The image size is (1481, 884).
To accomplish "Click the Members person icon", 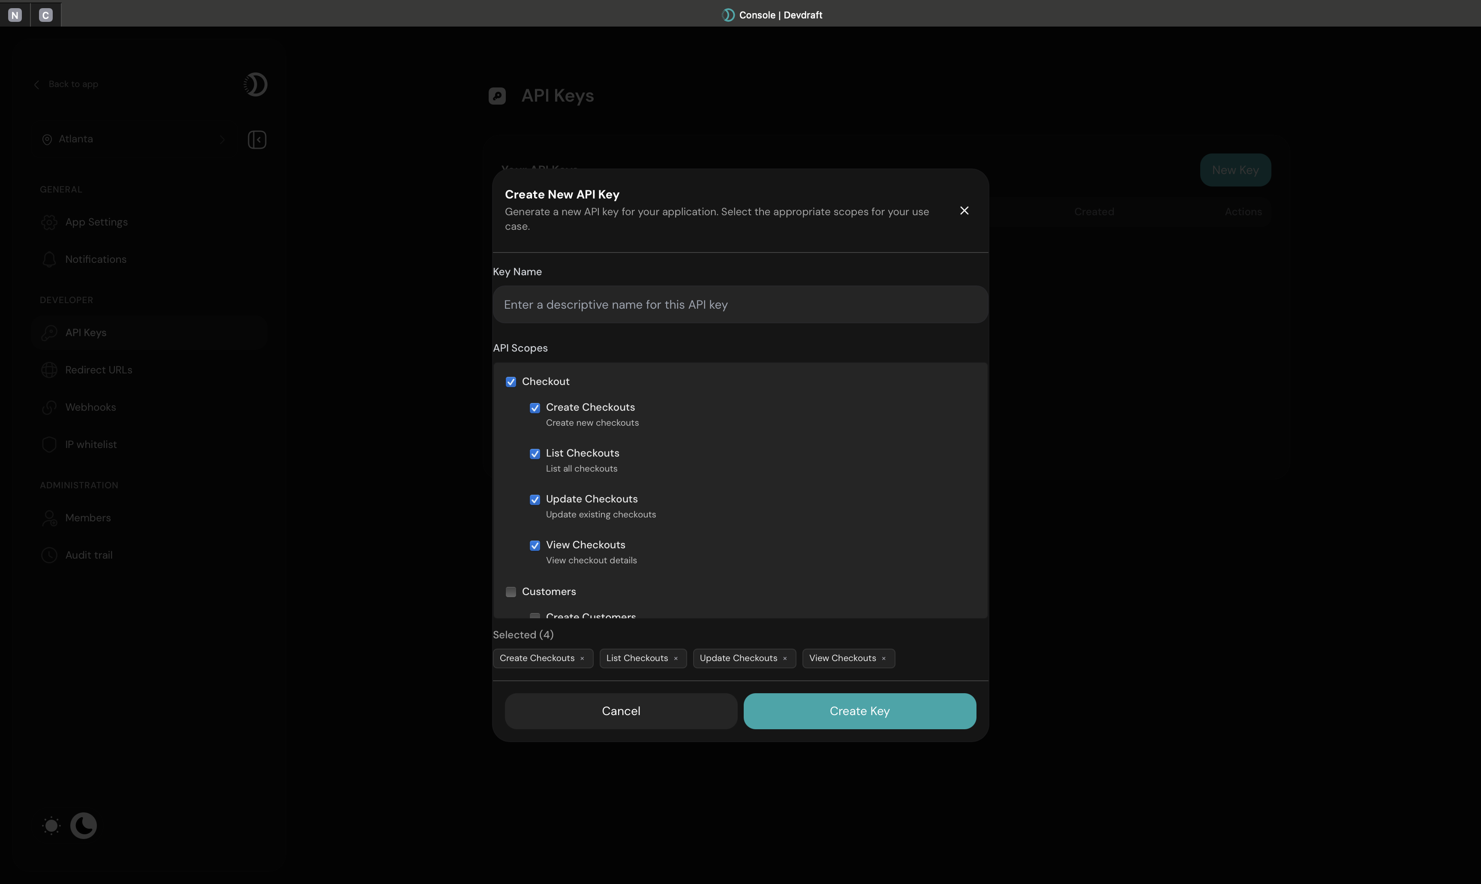I will 49,517.
